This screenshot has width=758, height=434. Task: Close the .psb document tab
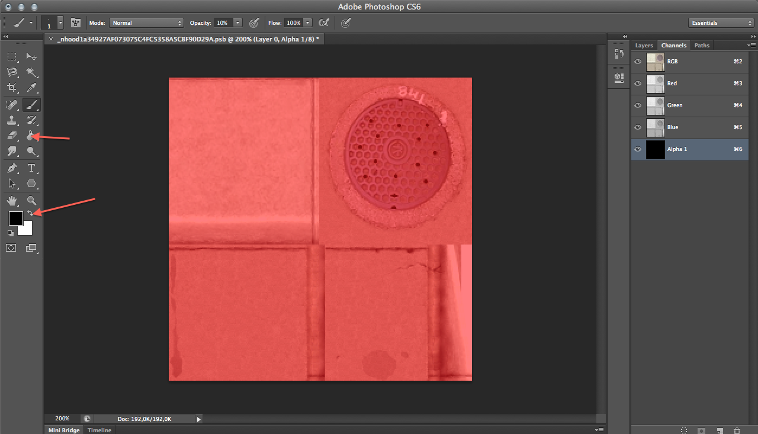click(50, 39)
